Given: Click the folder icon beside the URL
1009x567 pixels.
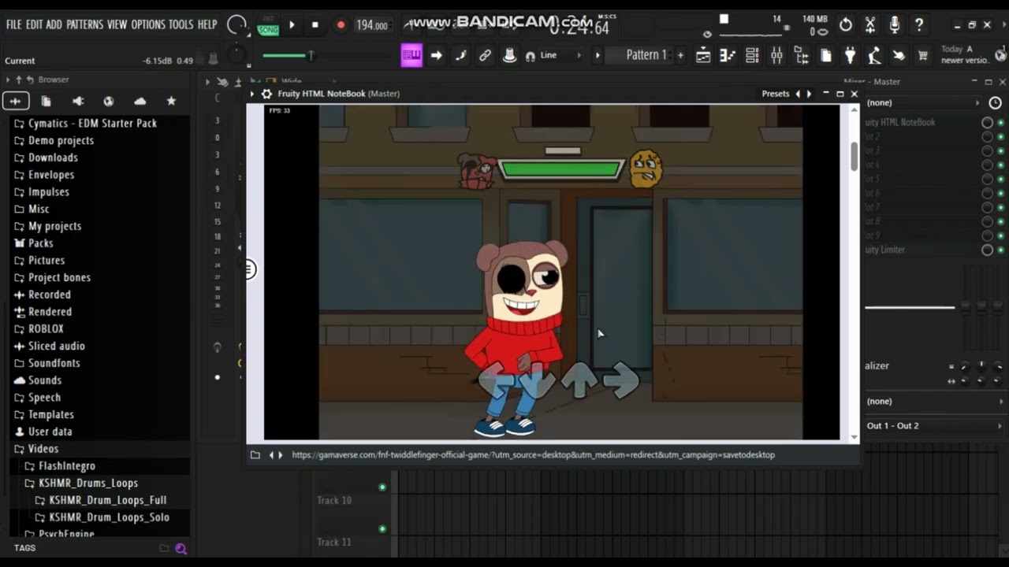Looking at the screenshot, I should tap(255, 454).
